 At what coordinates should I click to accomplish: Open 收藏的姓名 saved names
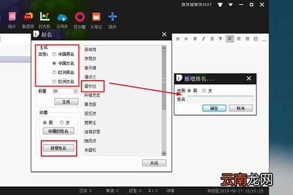59,131
